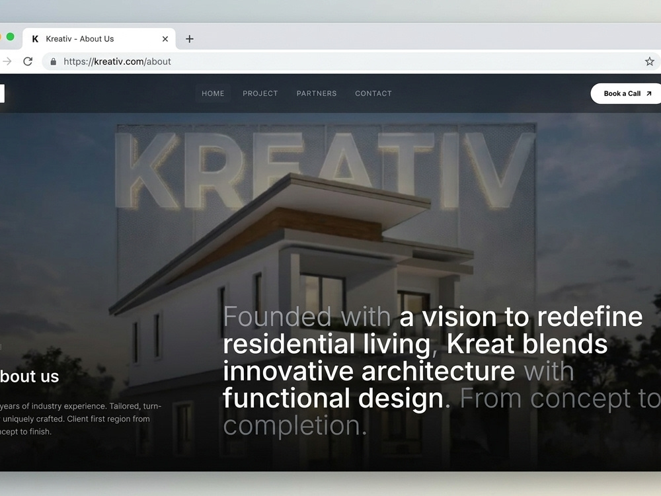Close the Kreativ - About Us tab

[165, 39]
